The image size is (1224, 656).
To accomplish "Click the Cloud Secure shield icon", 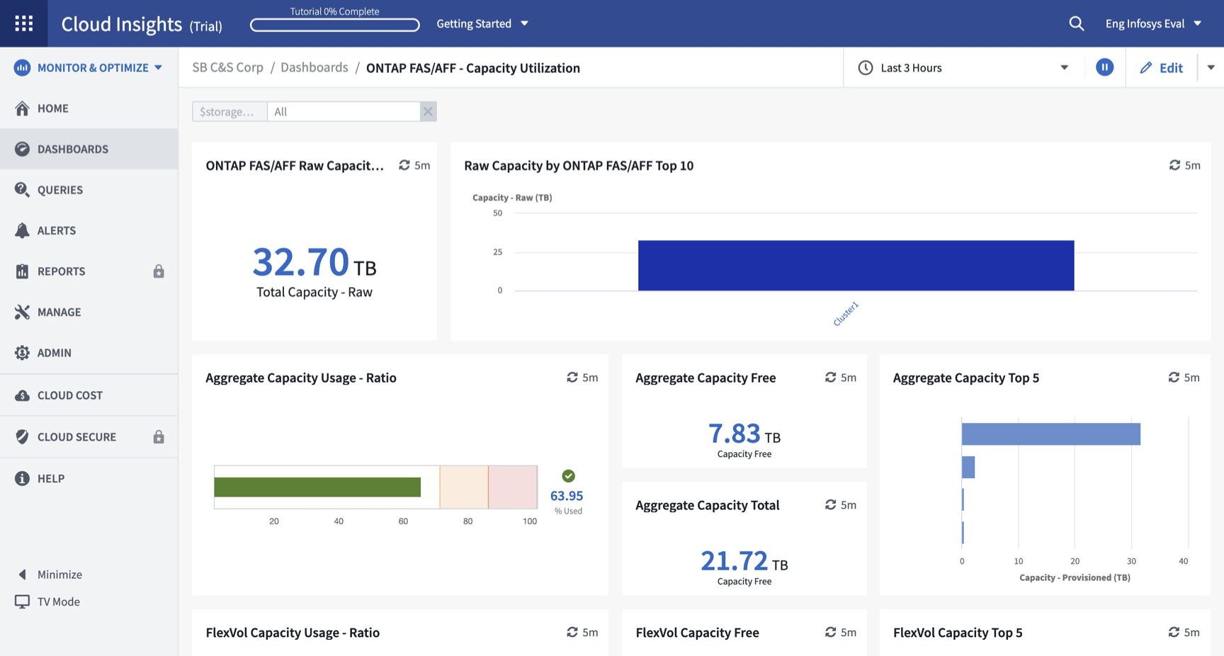I will pyautogui.click(x=22, y=437).
